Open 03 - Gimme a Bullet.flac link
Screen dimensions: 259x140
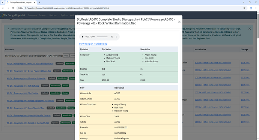coord(26,78)
